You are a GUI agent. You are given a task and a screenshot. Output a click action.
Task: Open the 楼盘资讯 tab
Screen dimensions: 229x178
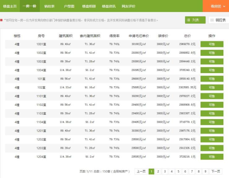[109, 6]
